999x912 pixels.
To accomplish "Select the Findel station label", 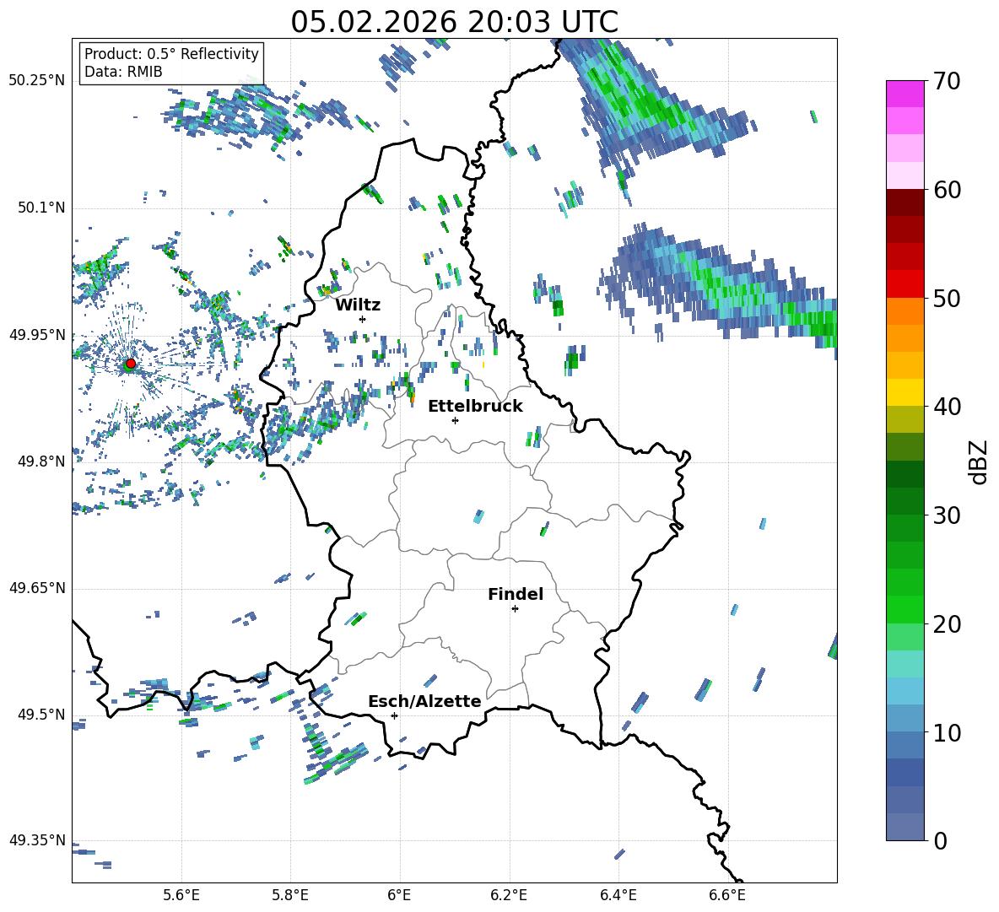I will pyautogui.click(x=516, y=594).
